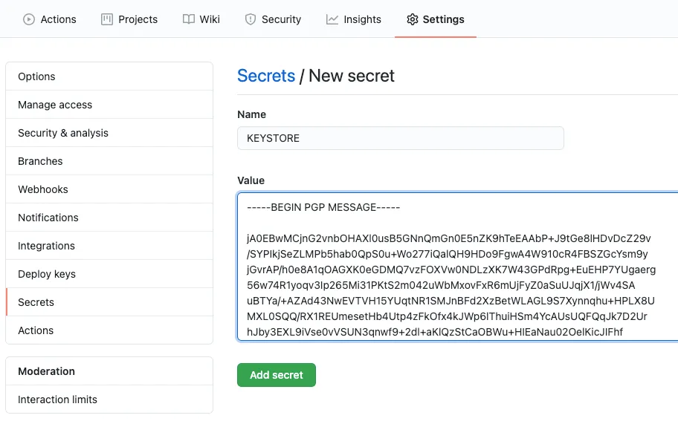The image size is (678, 421).
Task: Open Security & analysis settings
Action: tap(109, 133)
